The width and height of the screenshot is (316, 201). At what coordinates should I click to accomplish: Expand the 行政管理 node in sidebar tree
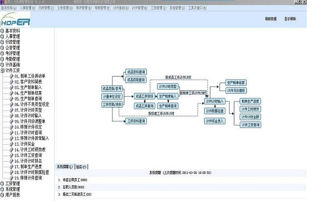pyautogui.click(x=2, y=42)
